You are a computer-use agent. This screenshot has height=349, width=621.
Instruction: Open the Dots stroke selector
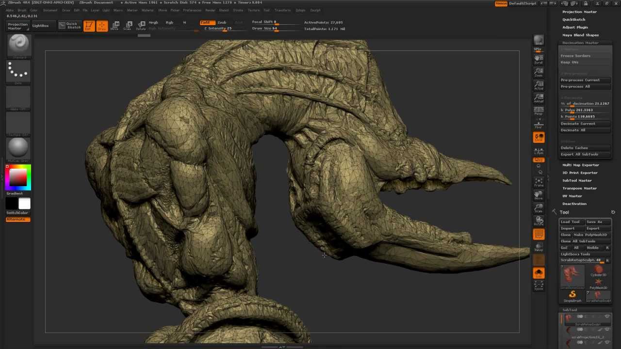coord(18,72)
